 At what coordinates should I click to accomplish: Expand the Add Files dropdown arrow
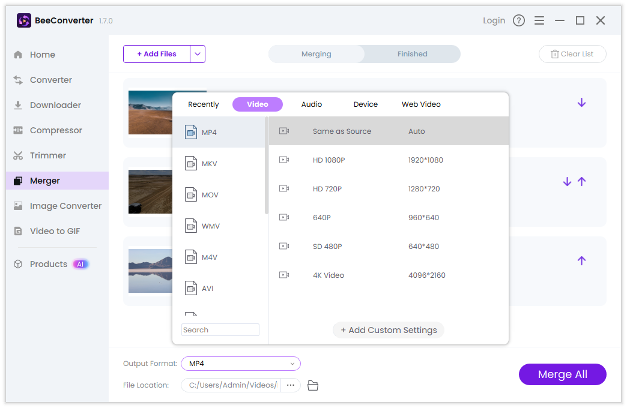198,54
